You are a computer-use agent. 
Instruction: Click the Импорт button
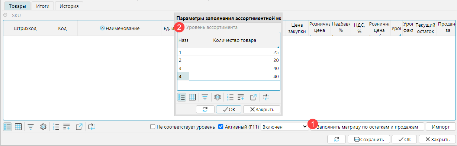(441, 127)
